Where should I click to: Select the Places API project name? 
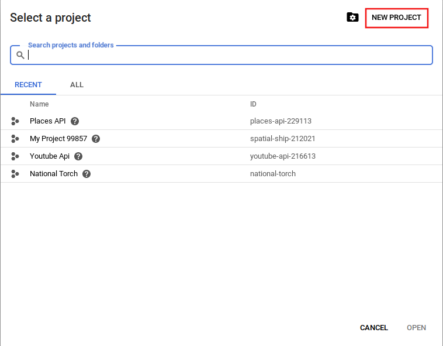48,121
